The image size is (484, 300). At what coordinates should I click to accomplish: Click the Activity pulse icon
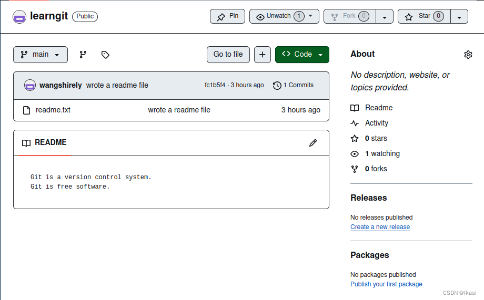pos(355,123)
